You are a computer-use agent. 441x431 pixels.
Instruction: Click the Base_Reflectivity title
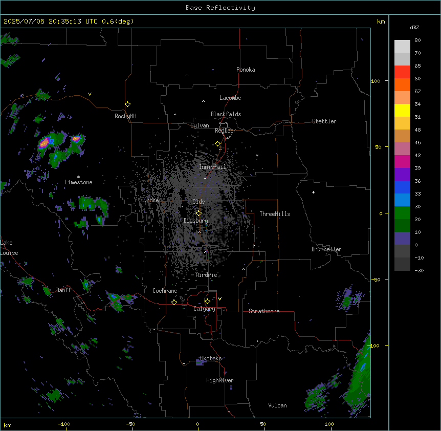click(220, 8)
